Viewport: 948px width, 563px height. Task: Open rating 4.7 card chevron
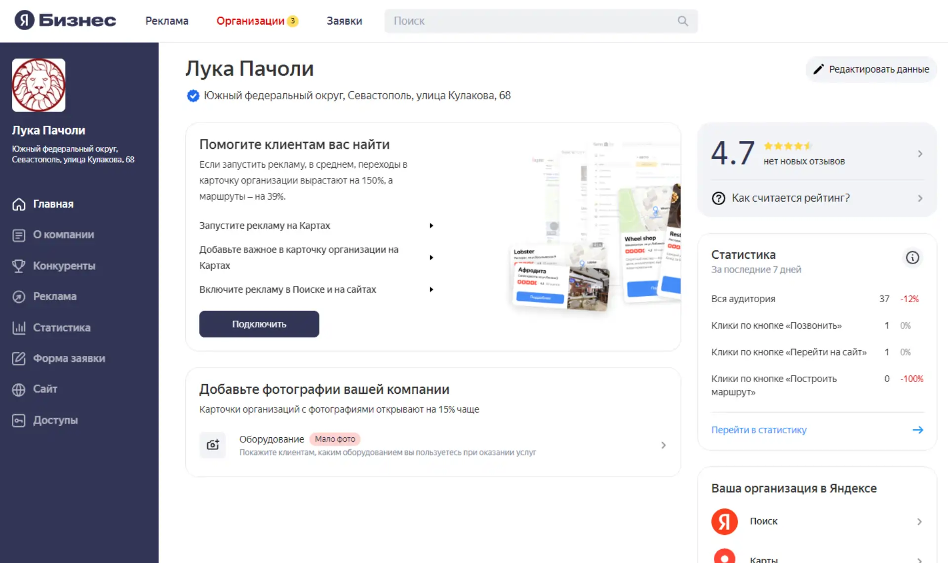point(920,154)
